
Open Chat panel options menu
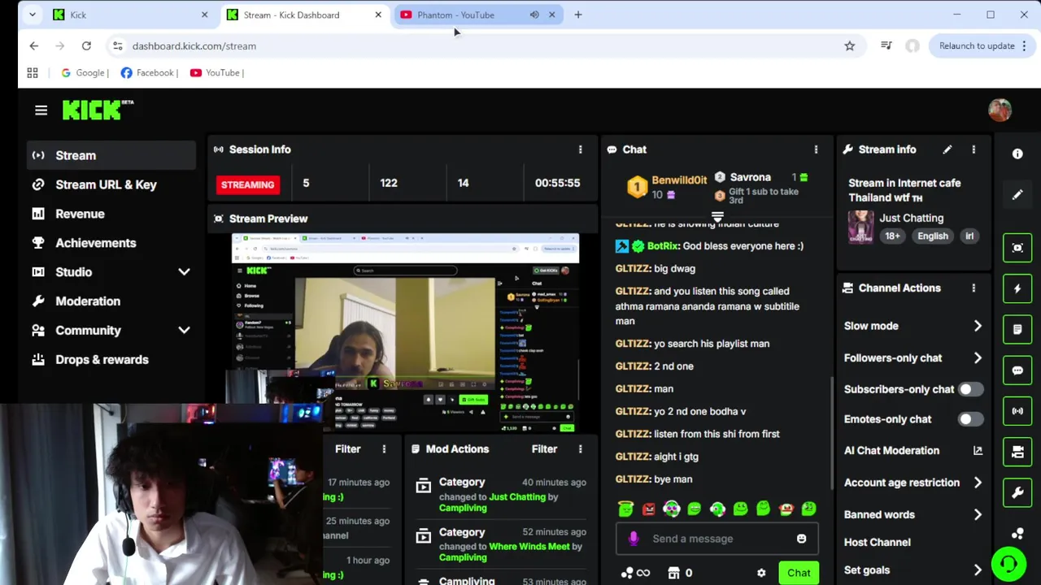(x=816, y=149)
